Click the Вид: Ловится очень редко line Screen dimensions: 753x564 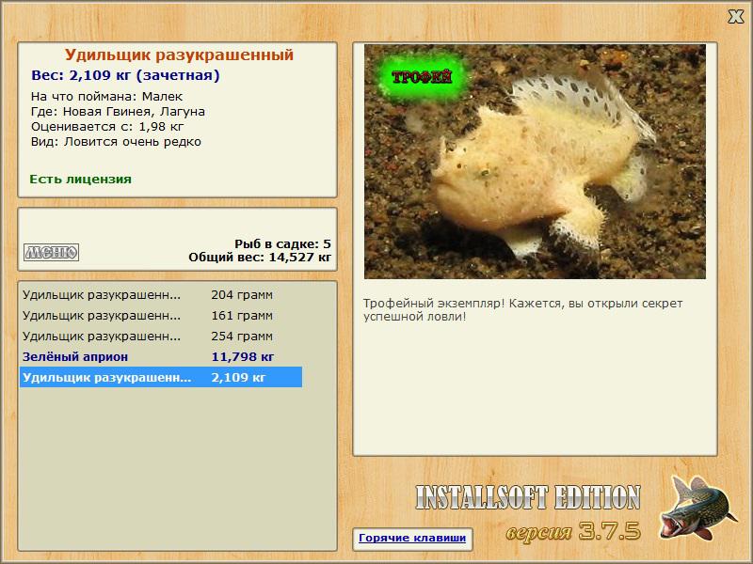click(x=116, y=142)
